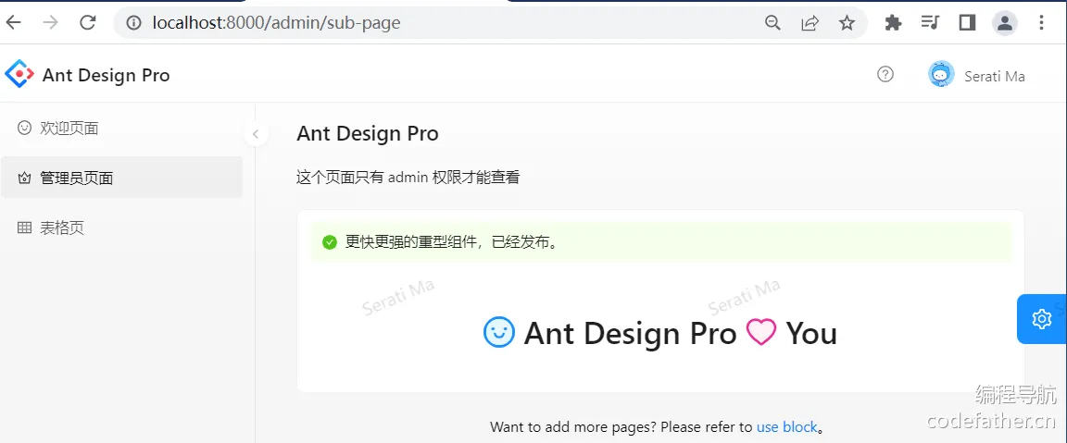Screen dimensions: 1067x443
Task: Click text Want to add more pages?
Action: 573,427
